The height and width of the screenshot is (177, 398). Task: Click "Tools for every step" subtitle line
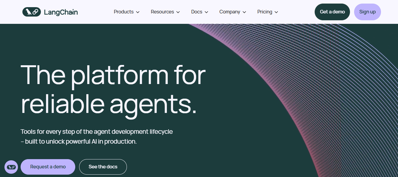coord(97,131)
